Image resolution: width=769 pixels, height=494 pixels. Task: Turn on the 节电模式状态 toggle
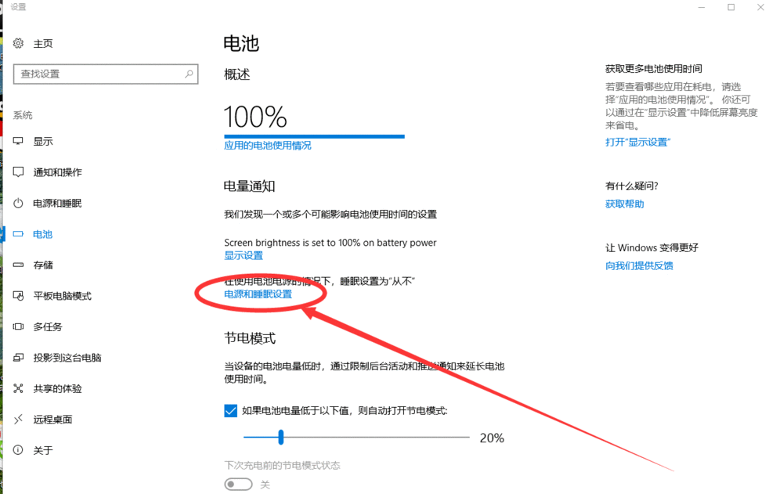click(238, 484)
